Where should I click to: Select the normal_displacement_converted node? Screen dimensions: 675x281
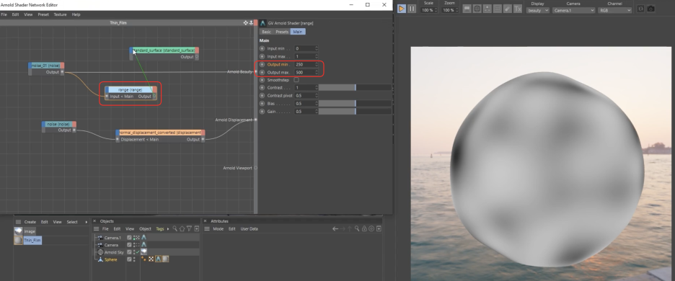pos(161,133)
